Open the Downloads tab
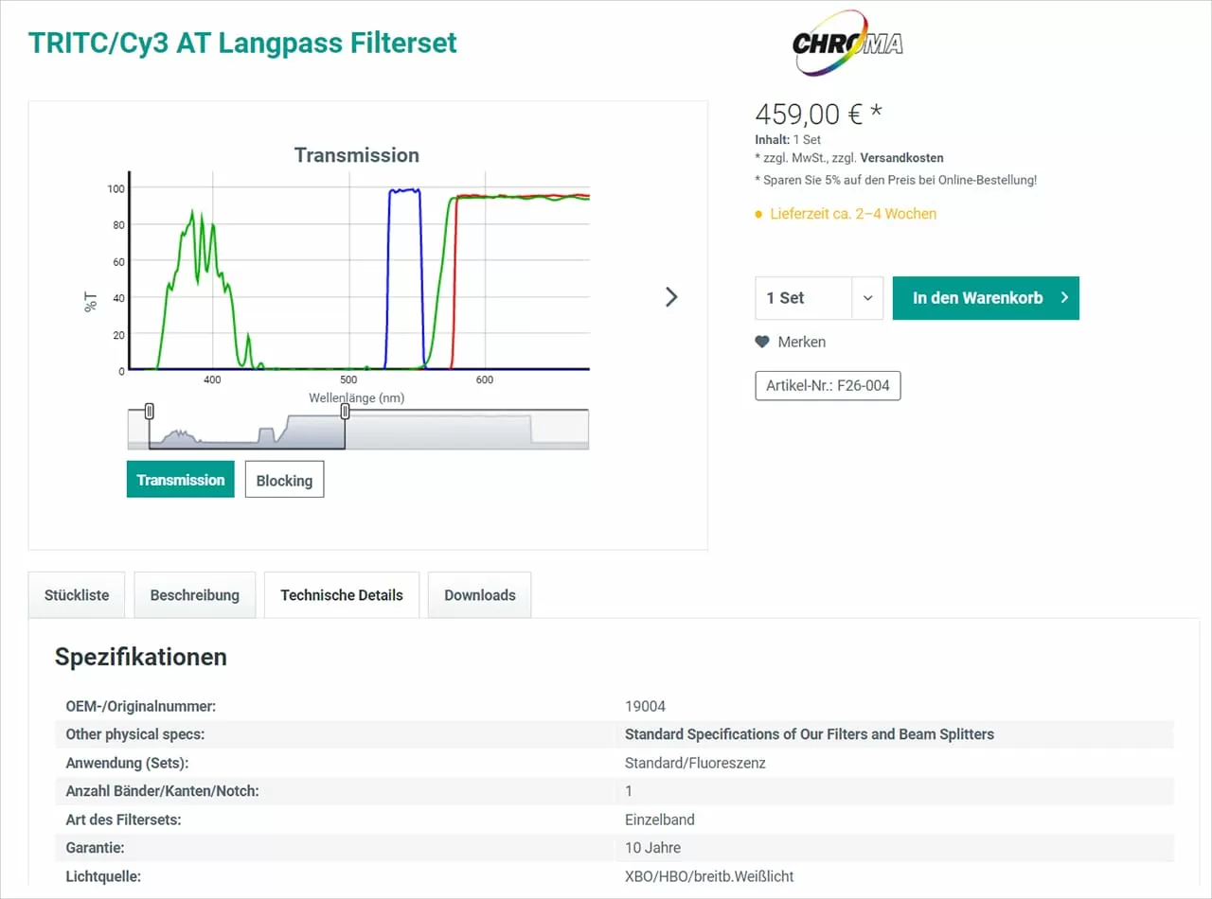1212x899 pixels. tap(479, 594)
